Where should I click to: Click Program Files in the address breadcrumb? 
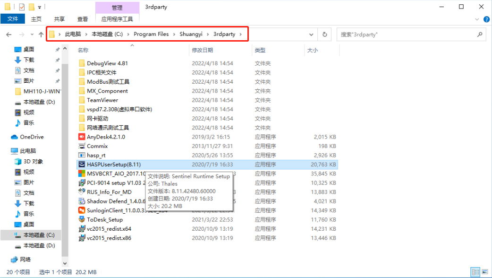151,35
